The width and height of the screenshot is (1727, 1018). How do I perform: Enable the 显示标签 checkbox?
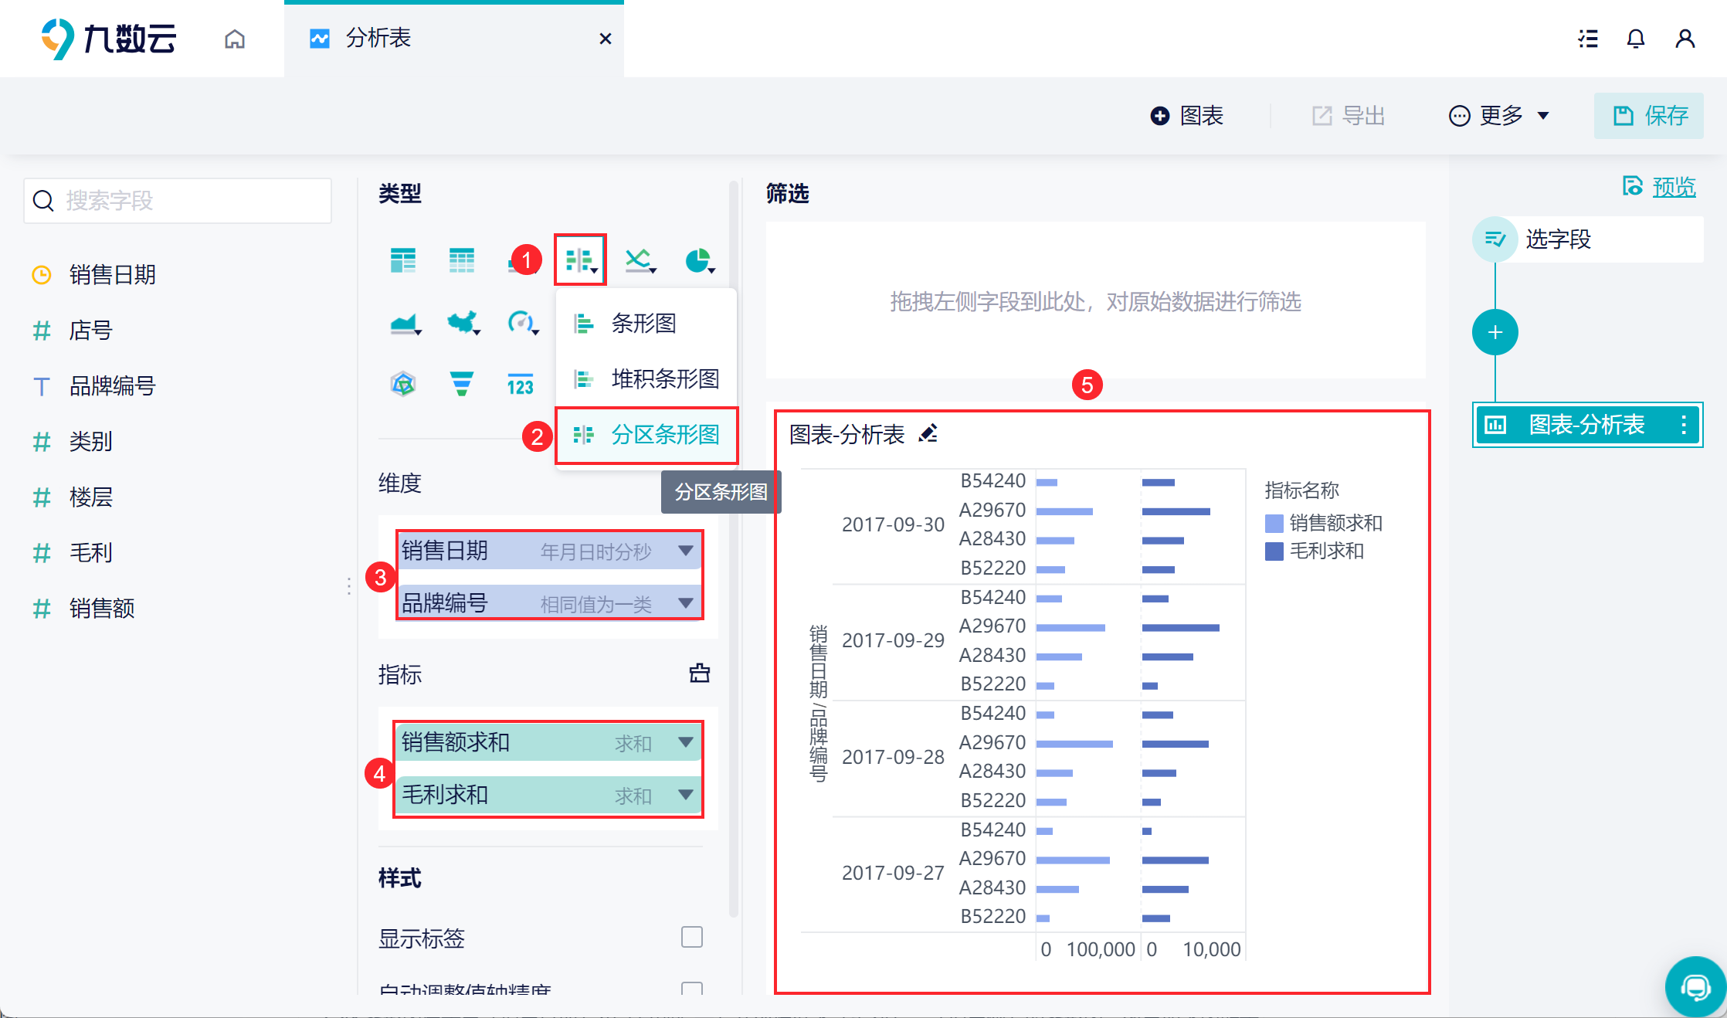point(691,937)
